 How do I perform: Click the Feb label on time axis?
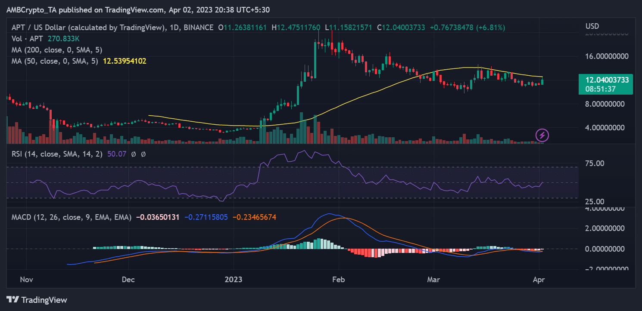coord(339,280)
